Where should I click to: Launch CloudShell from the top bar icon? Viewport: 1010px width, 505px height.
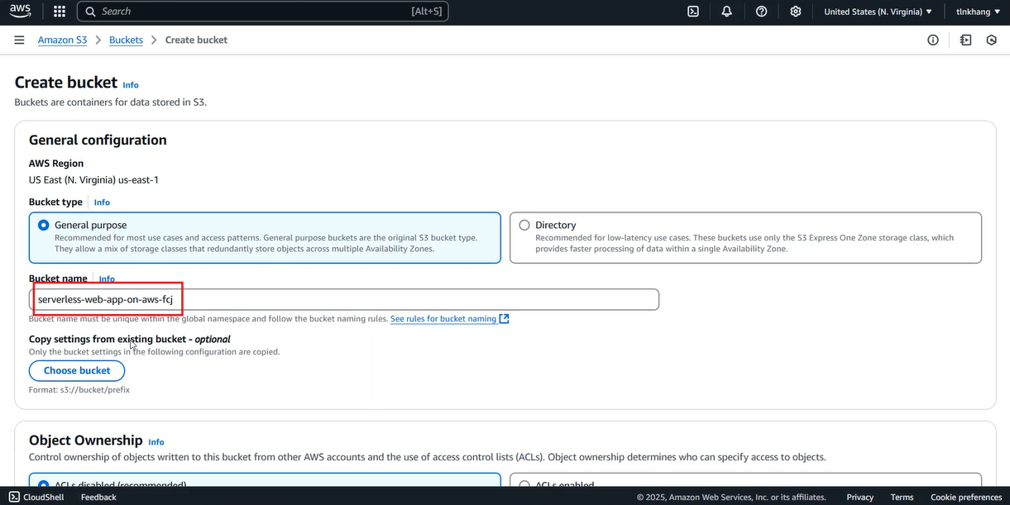693,12
